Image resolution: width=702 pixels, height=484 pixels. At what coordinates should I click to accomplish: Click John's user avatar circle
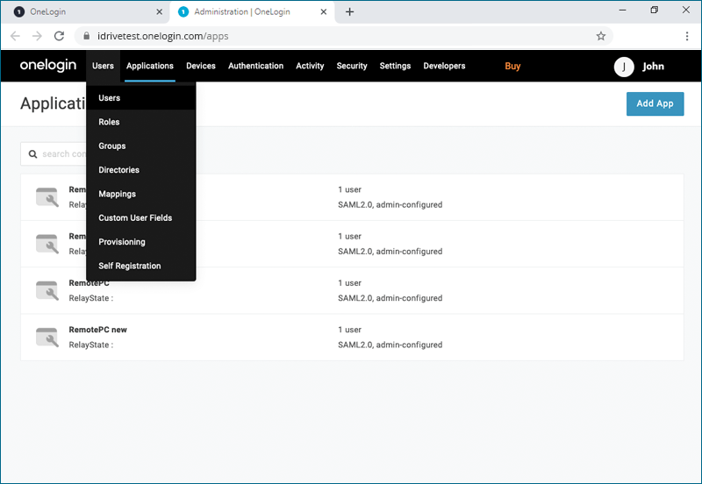pyautogui.click(x=624, y=67)
